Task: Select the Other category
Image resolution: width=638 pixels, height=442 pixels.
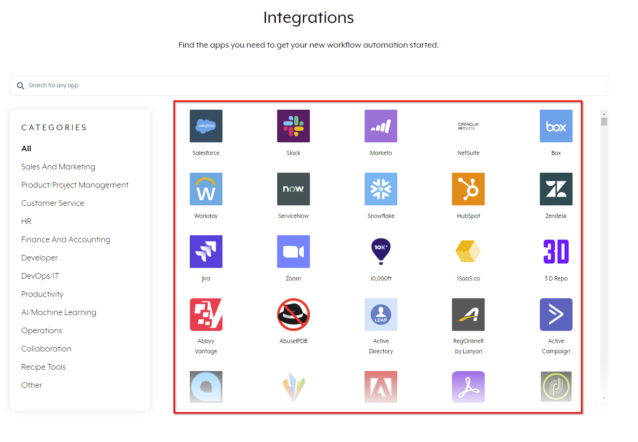Action: (x=31, y=385)
